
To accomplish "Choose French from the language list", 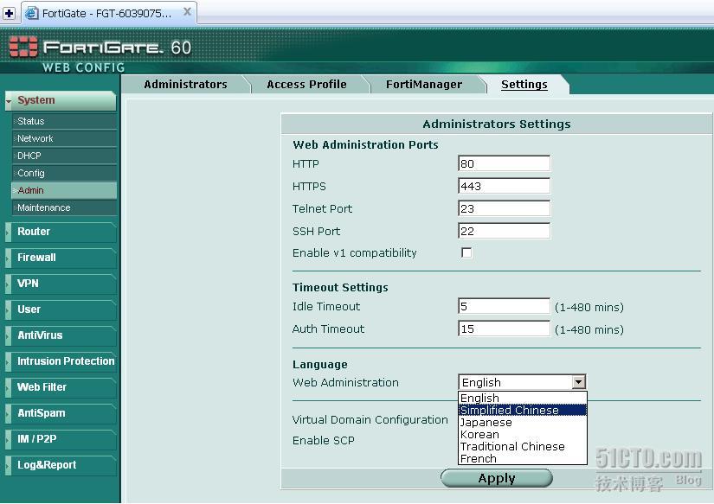I will 522,458.
